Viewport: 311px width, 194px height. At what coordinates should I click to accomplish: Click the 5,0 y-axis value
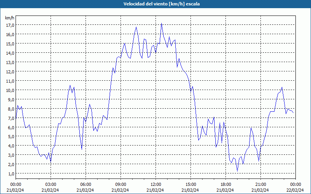(x=11, y=137)
